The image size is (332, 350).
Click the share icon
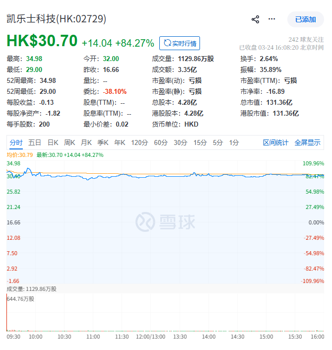(255, 19)
